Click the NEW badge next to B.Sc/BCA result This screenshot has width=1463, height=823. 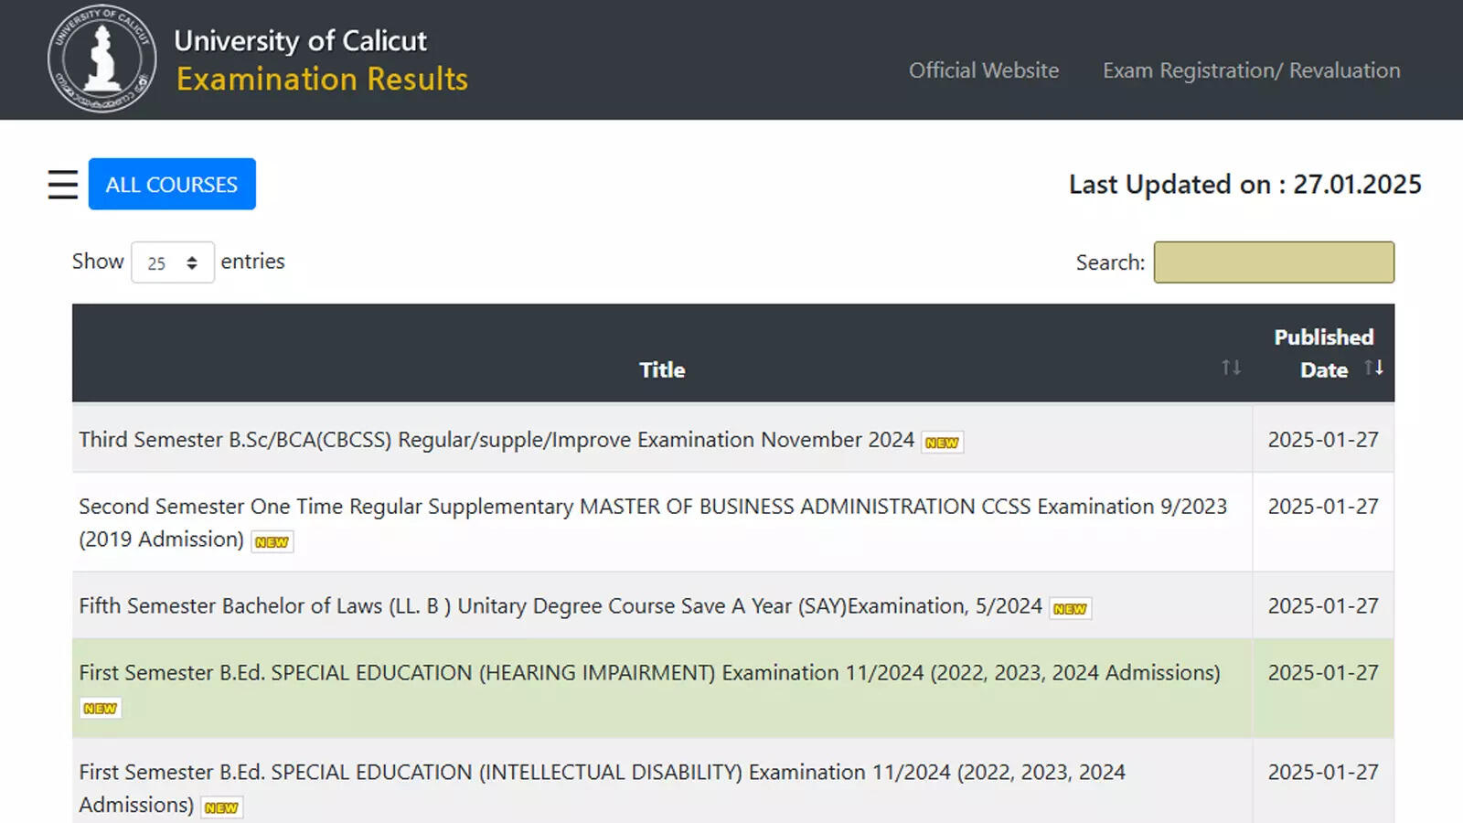point(942,442)
